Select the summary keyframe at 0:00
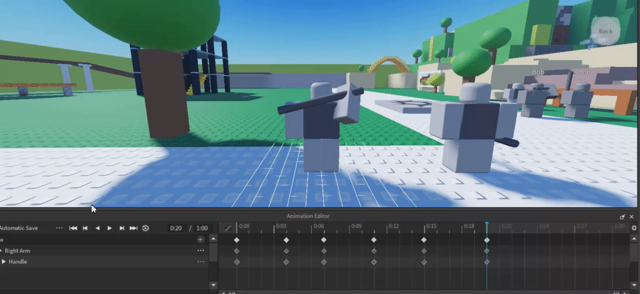 click(x=237, y=240)
